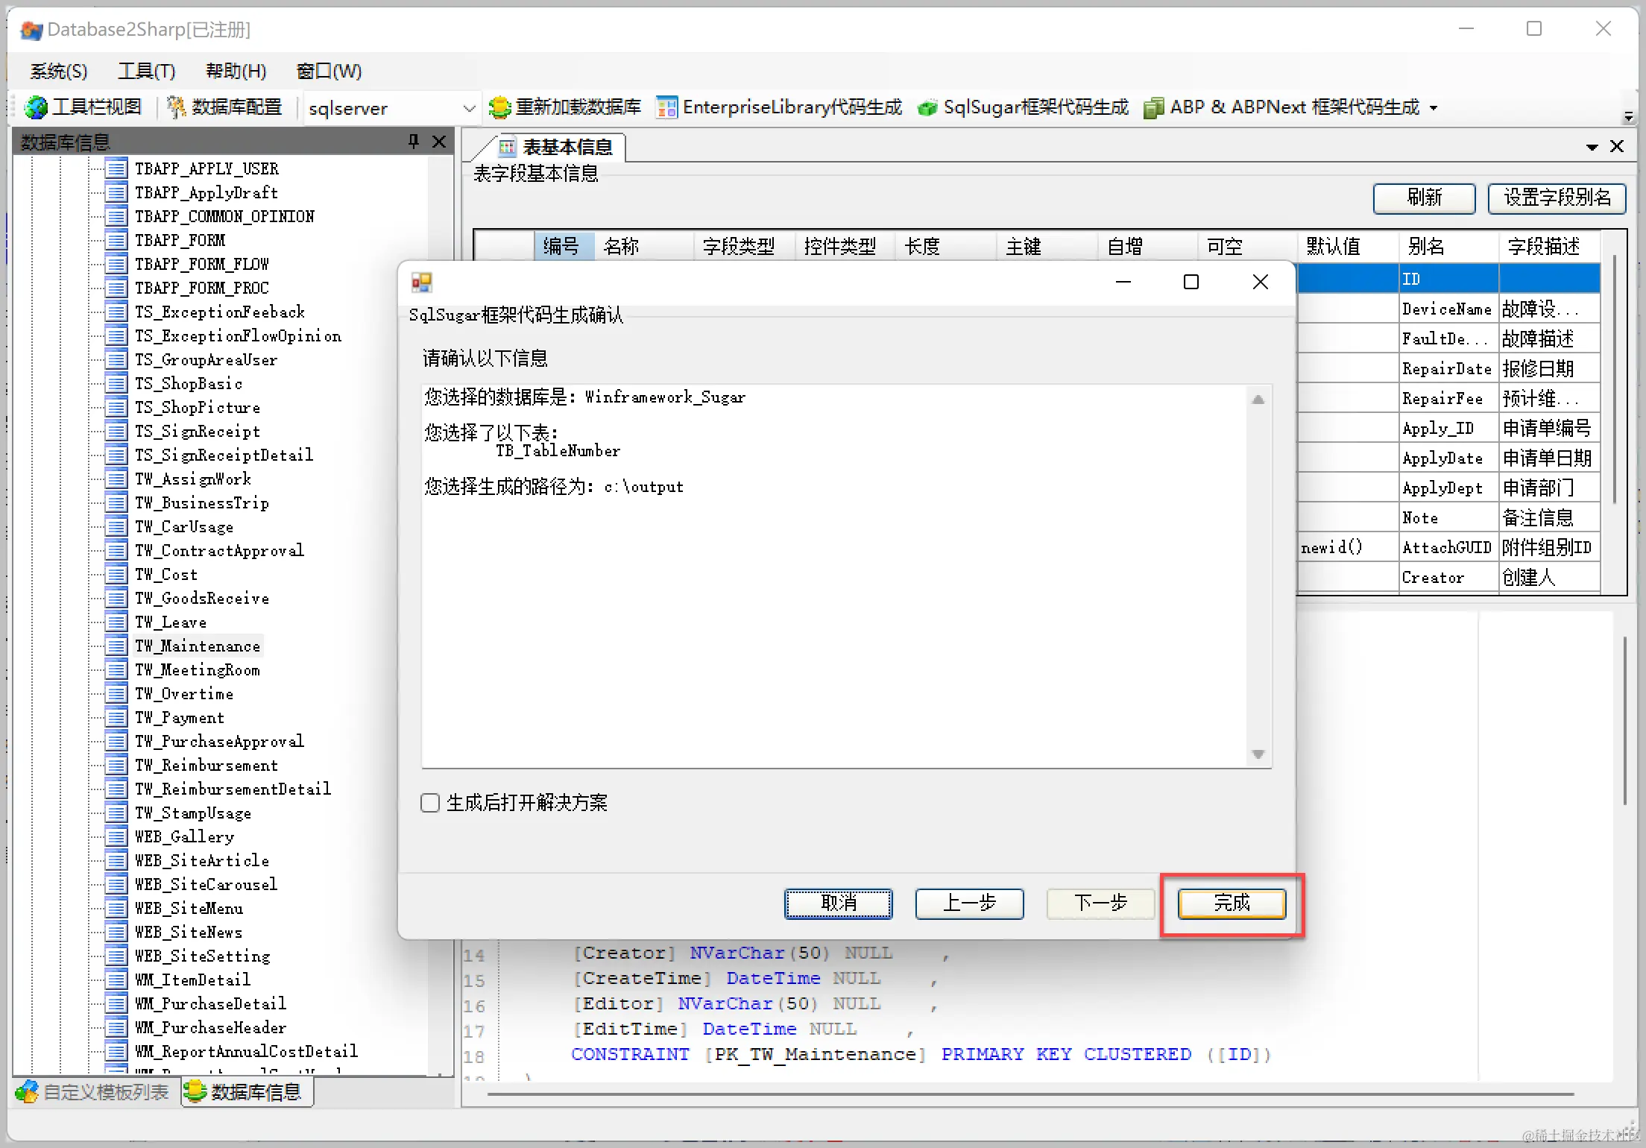This screenshot has height=1148, width=1646.
Task: Open the 工具(T) menu
Action: 146,71
